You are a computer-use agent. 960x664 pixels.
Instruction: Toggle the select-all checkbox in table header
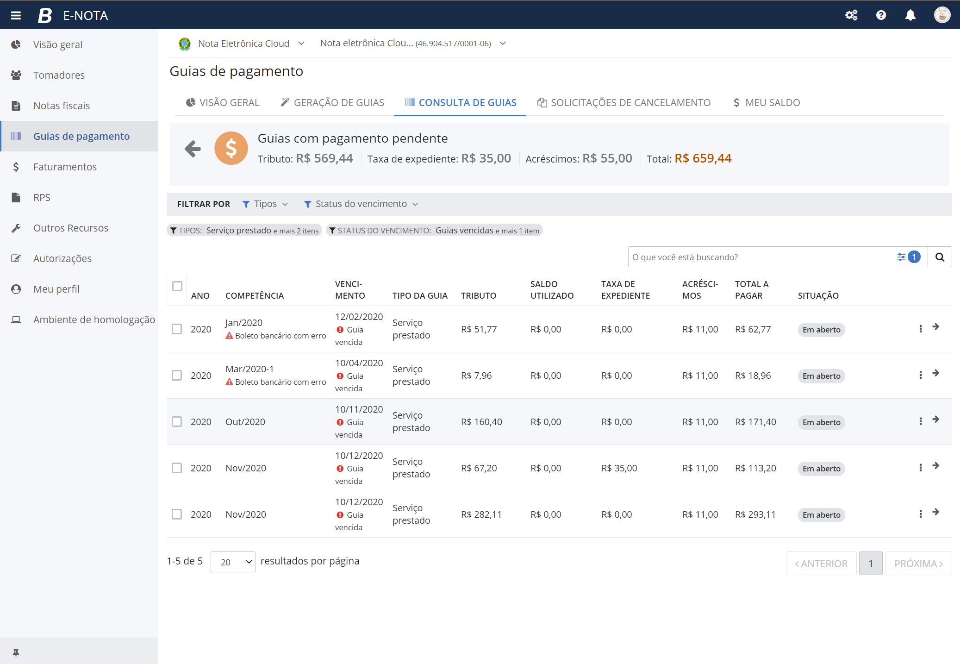tap(177, 286)
